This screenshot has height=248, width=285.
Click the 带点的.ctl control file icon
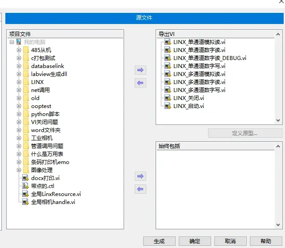pyautogui.click(x=25, y=186)
